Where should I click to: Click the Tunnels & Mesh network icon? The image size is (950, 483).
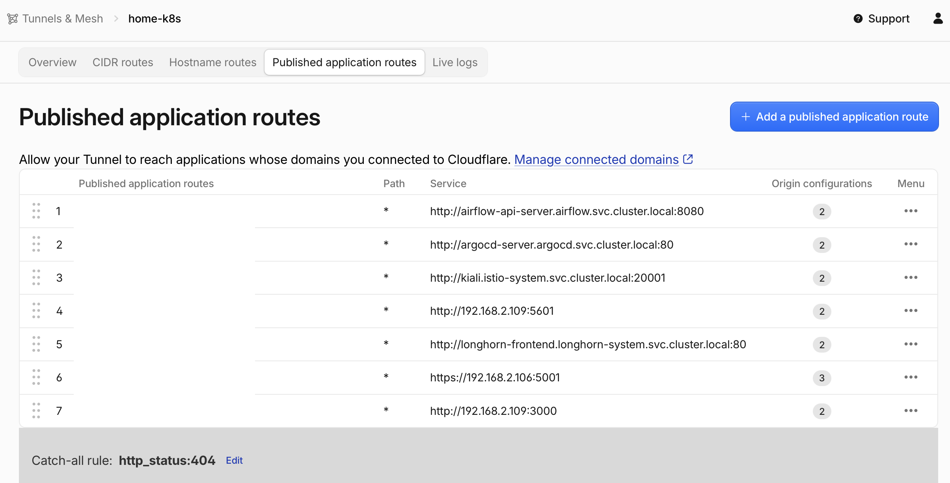pyautogui.click(x=13, y=19)
